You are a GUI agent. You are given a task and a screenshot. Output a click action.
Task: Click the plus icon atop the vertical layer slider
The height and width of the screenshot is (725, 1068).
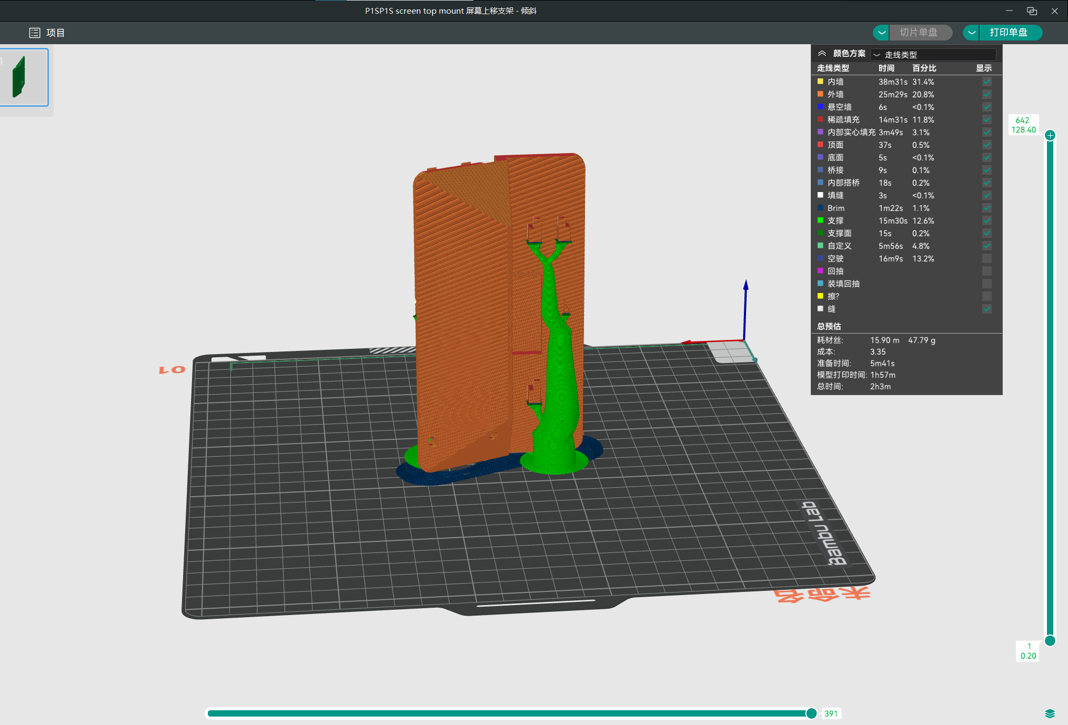tap(1050, 135)
